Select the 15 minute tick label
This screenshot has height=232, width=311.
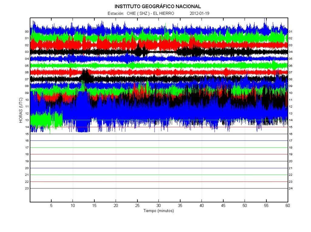coord(94,206)
